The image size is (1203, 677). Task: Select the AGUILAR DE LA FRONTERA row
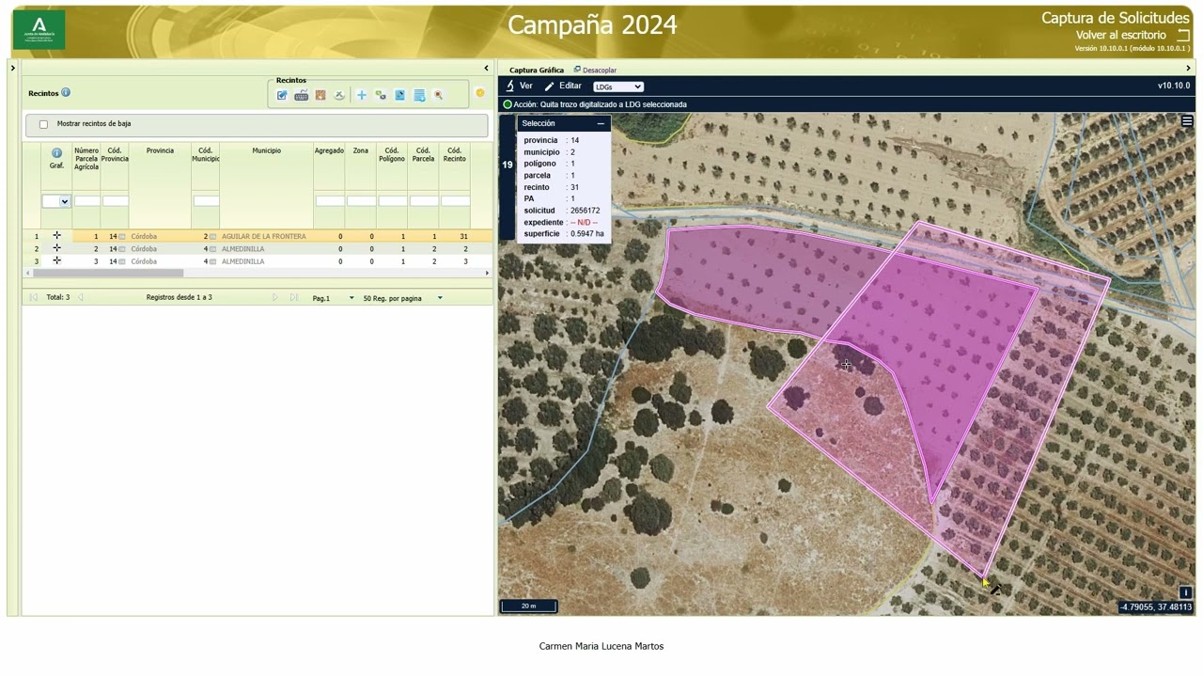pos(258,236)
